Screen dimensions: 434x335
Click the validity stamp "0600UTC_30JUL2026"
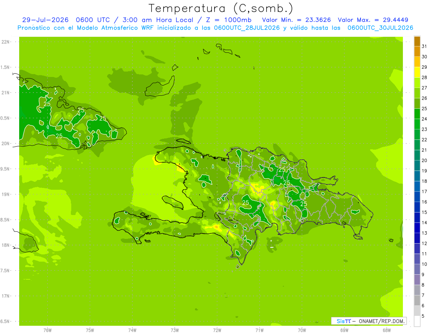point(380,27)
